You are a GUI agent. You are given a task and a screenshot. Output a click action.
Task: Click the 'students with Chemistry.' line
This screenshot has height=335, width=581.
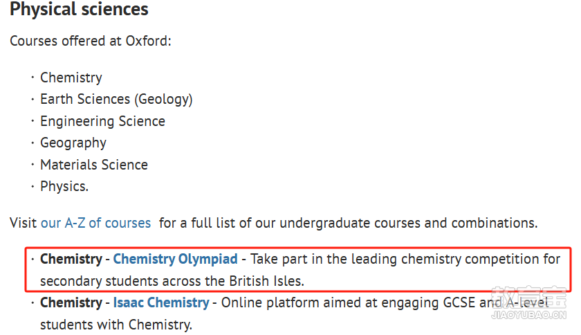(116, 325)
